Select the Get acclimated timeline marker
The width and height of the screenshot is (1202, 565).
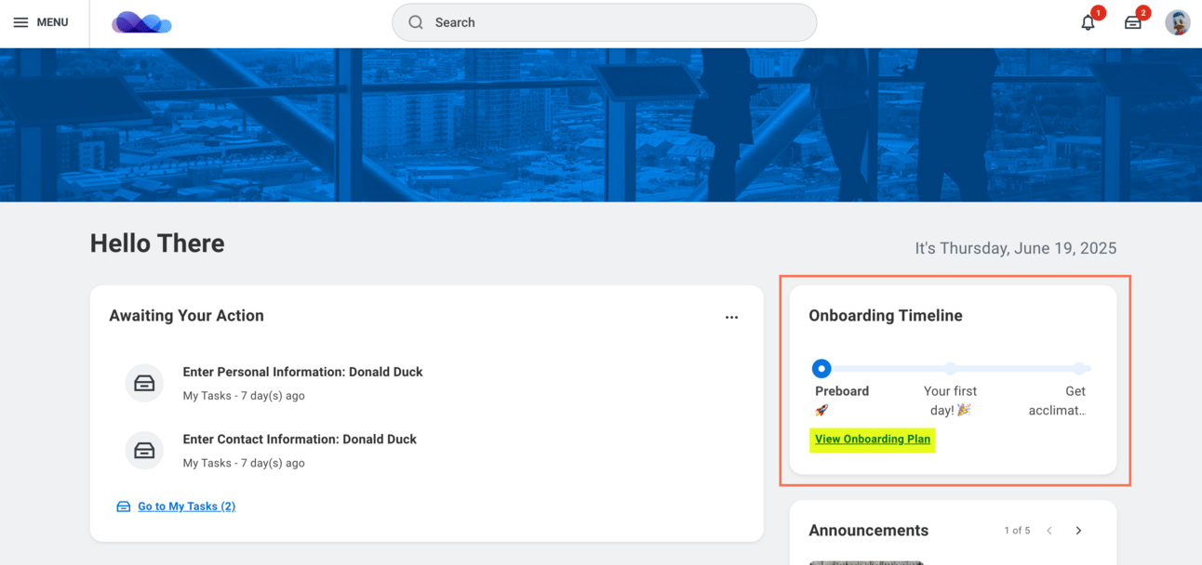coord(1078,369)
